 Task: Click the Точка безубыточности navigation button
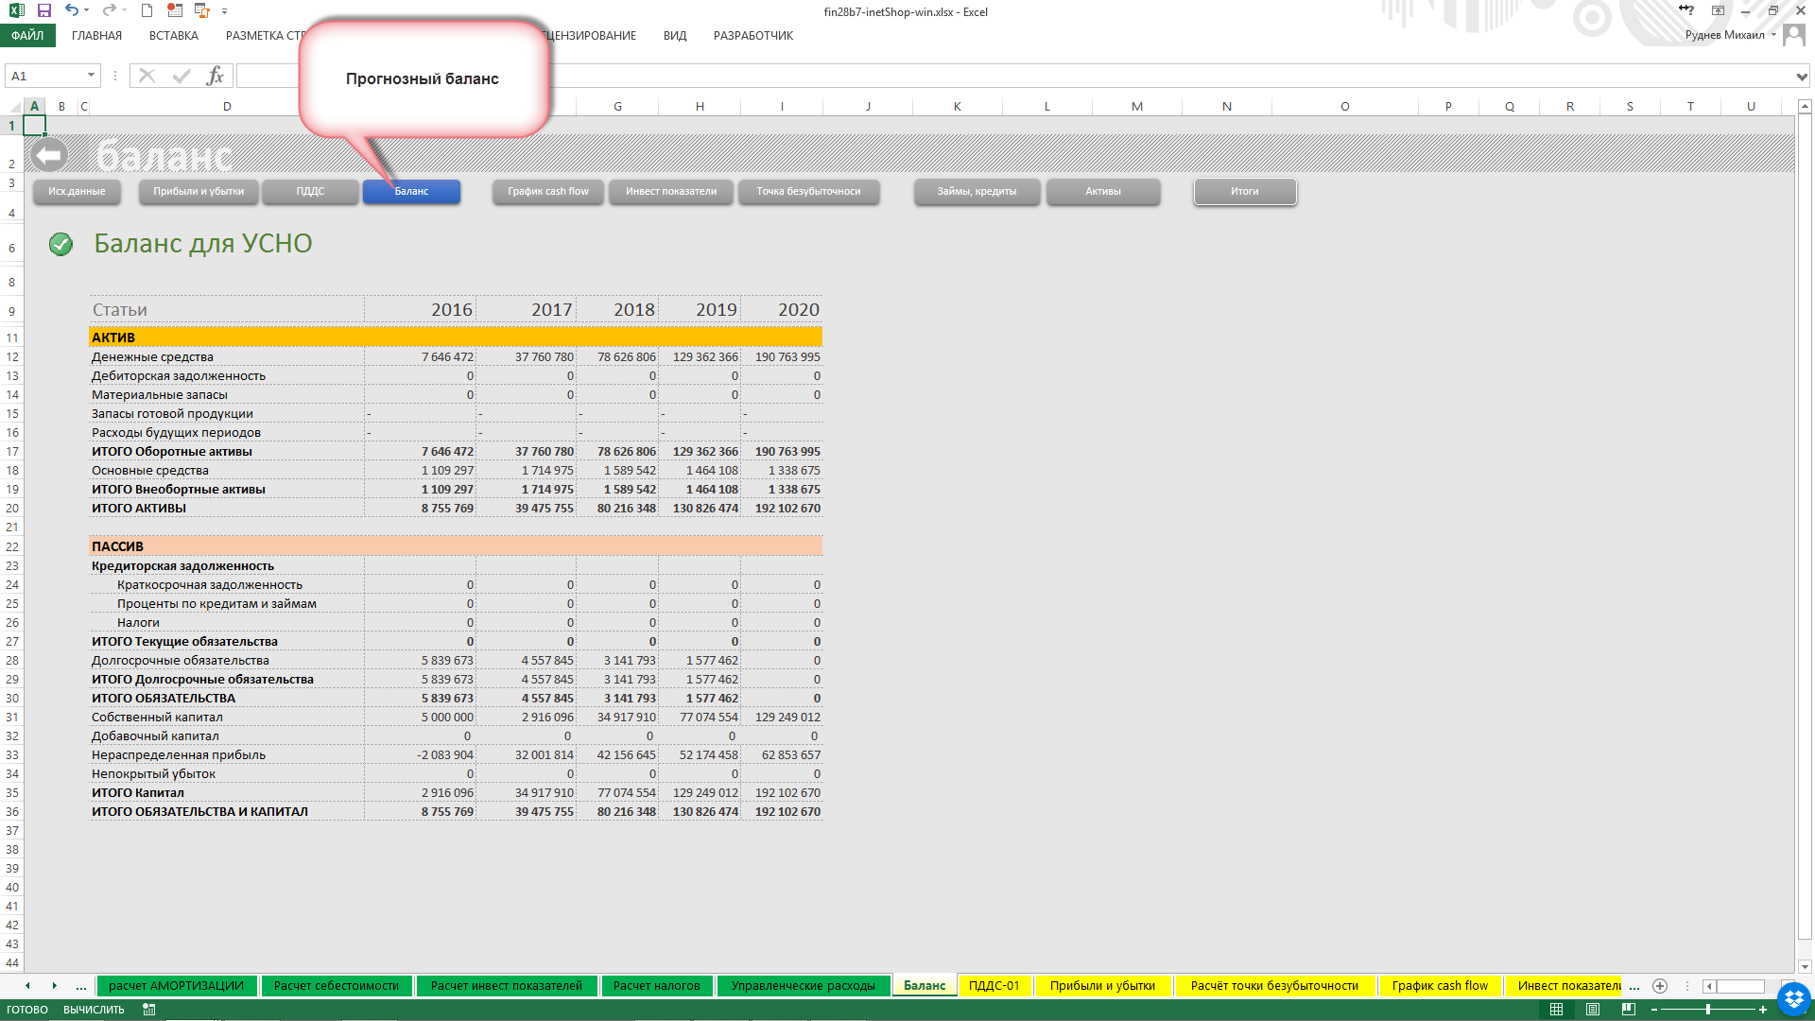[808, 191]
